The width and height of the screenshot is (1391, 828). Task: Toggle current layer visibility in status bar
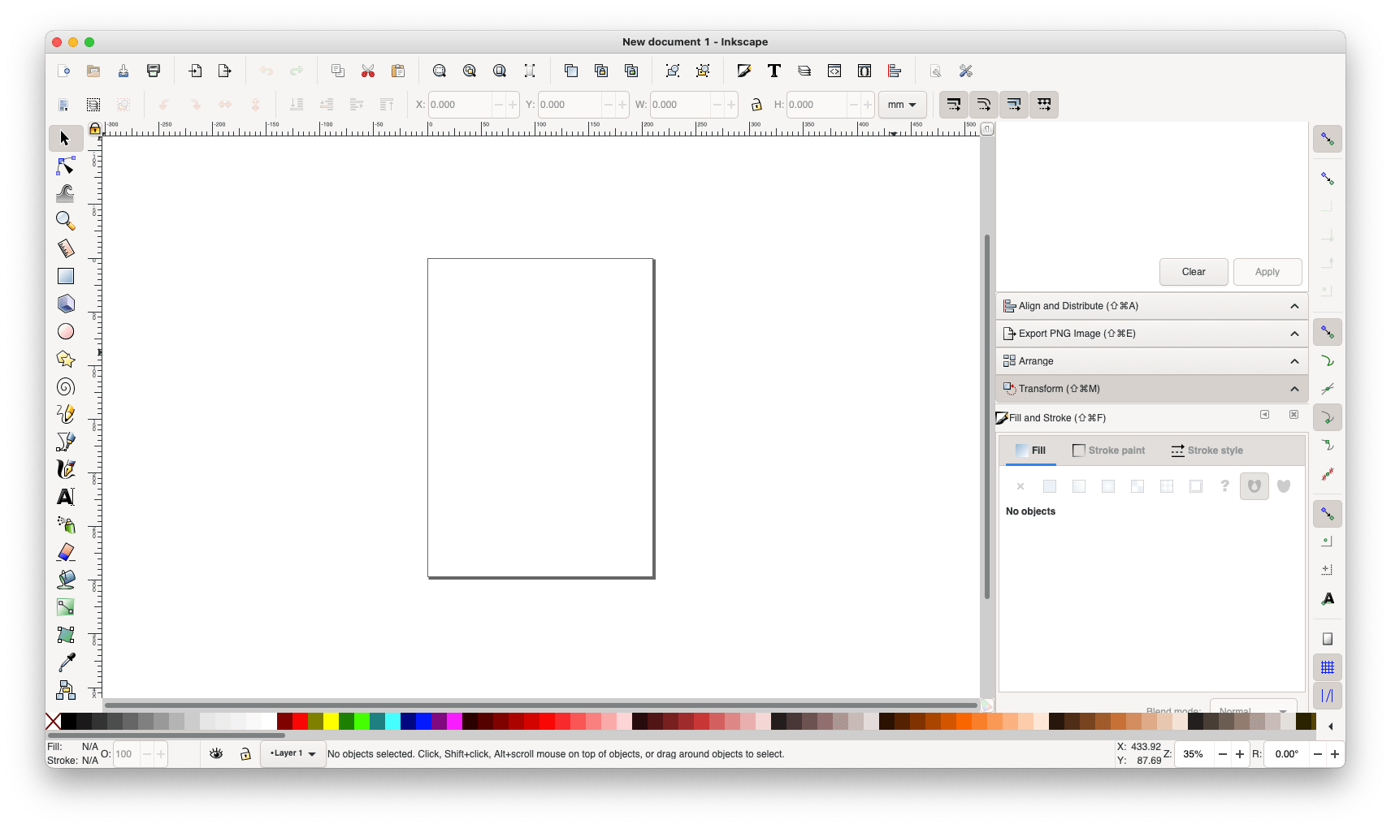[x=216, y=753]
